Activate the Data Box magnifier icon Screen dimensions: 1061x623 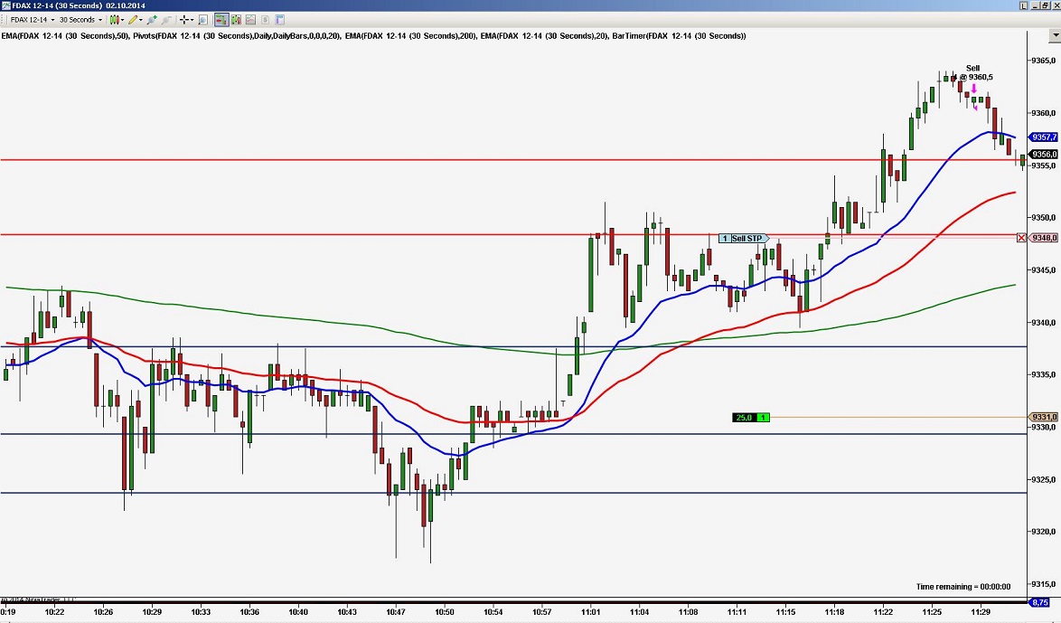[202, 19]
